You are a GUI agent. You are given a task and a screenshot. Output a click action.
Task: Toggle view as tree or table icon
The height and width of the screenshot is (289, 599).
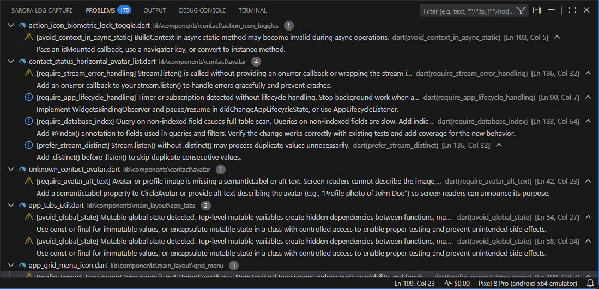(x=550, y=10)
